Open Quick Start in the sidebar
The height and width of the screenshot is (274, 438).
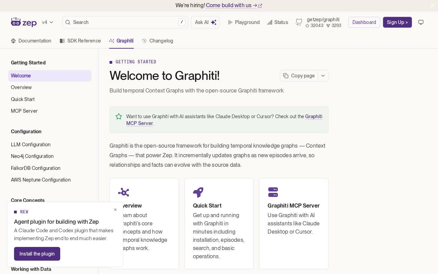[x=50, y=99]
